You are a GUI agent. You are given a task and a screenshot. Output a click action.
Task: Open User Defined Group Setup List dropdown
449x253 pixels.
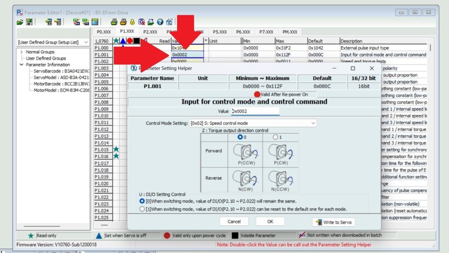pos(86,42)
